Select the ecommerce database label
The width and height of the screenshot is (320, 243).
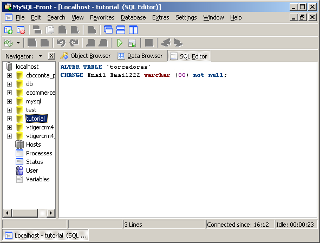coord(41,93)
